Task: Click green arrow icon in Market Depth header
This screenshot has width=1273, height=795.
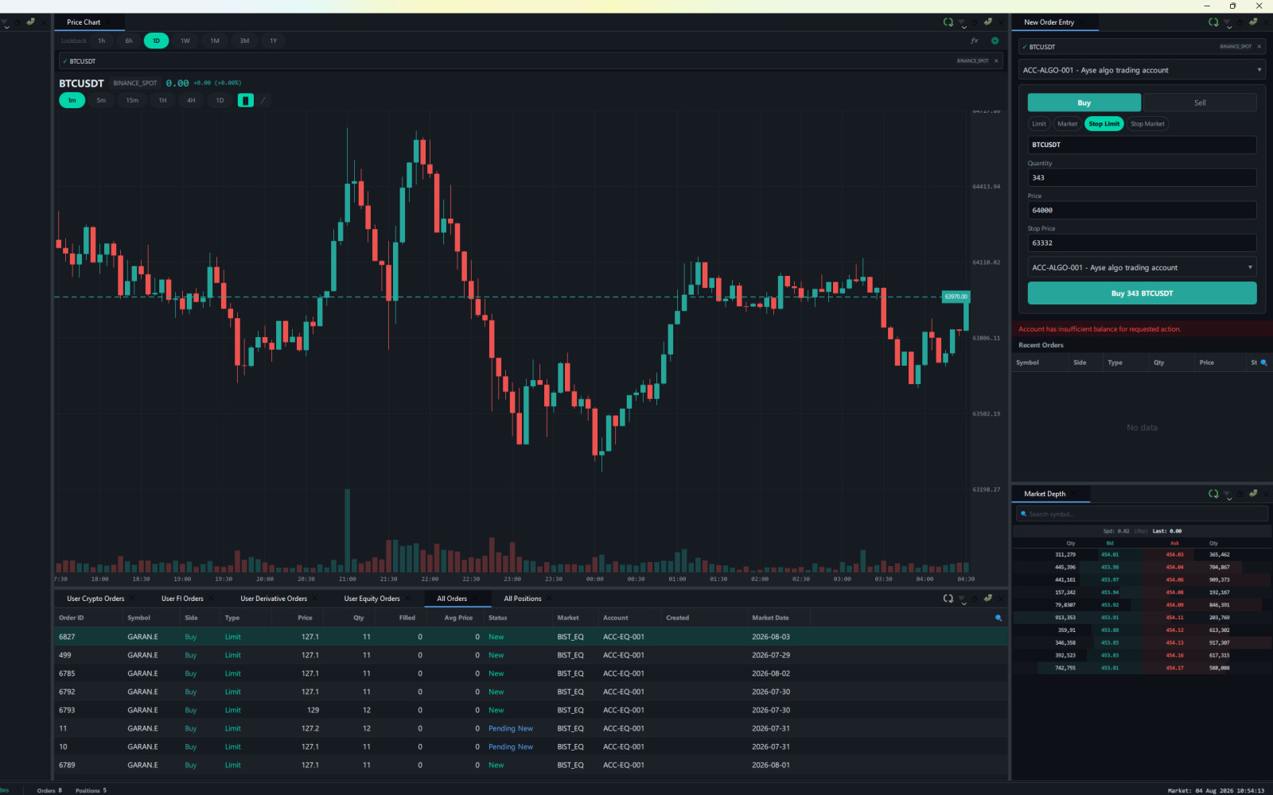Action: pos(1253,493)
